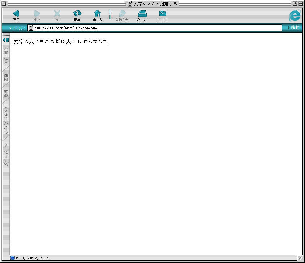Expand the Scrapbook (スクラップブック) sidebar tab
Viewport: 305px width, 263px height.
point(6,120)
